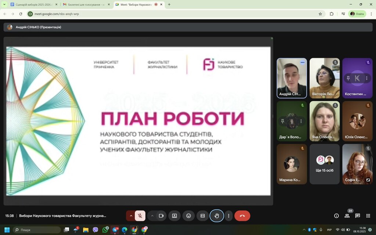Screen dimensions: 376x235
Task: Open the meeting details info icon
Action: pyautogui.click(x=336, y=216)
